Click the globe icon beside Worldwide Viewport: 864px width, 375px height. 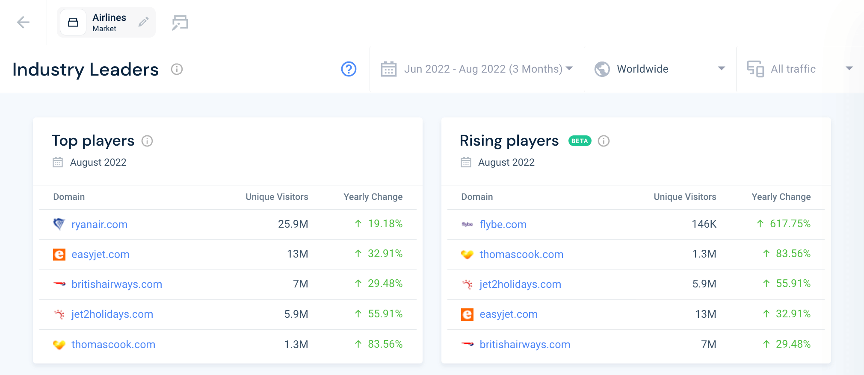[602, 69]
